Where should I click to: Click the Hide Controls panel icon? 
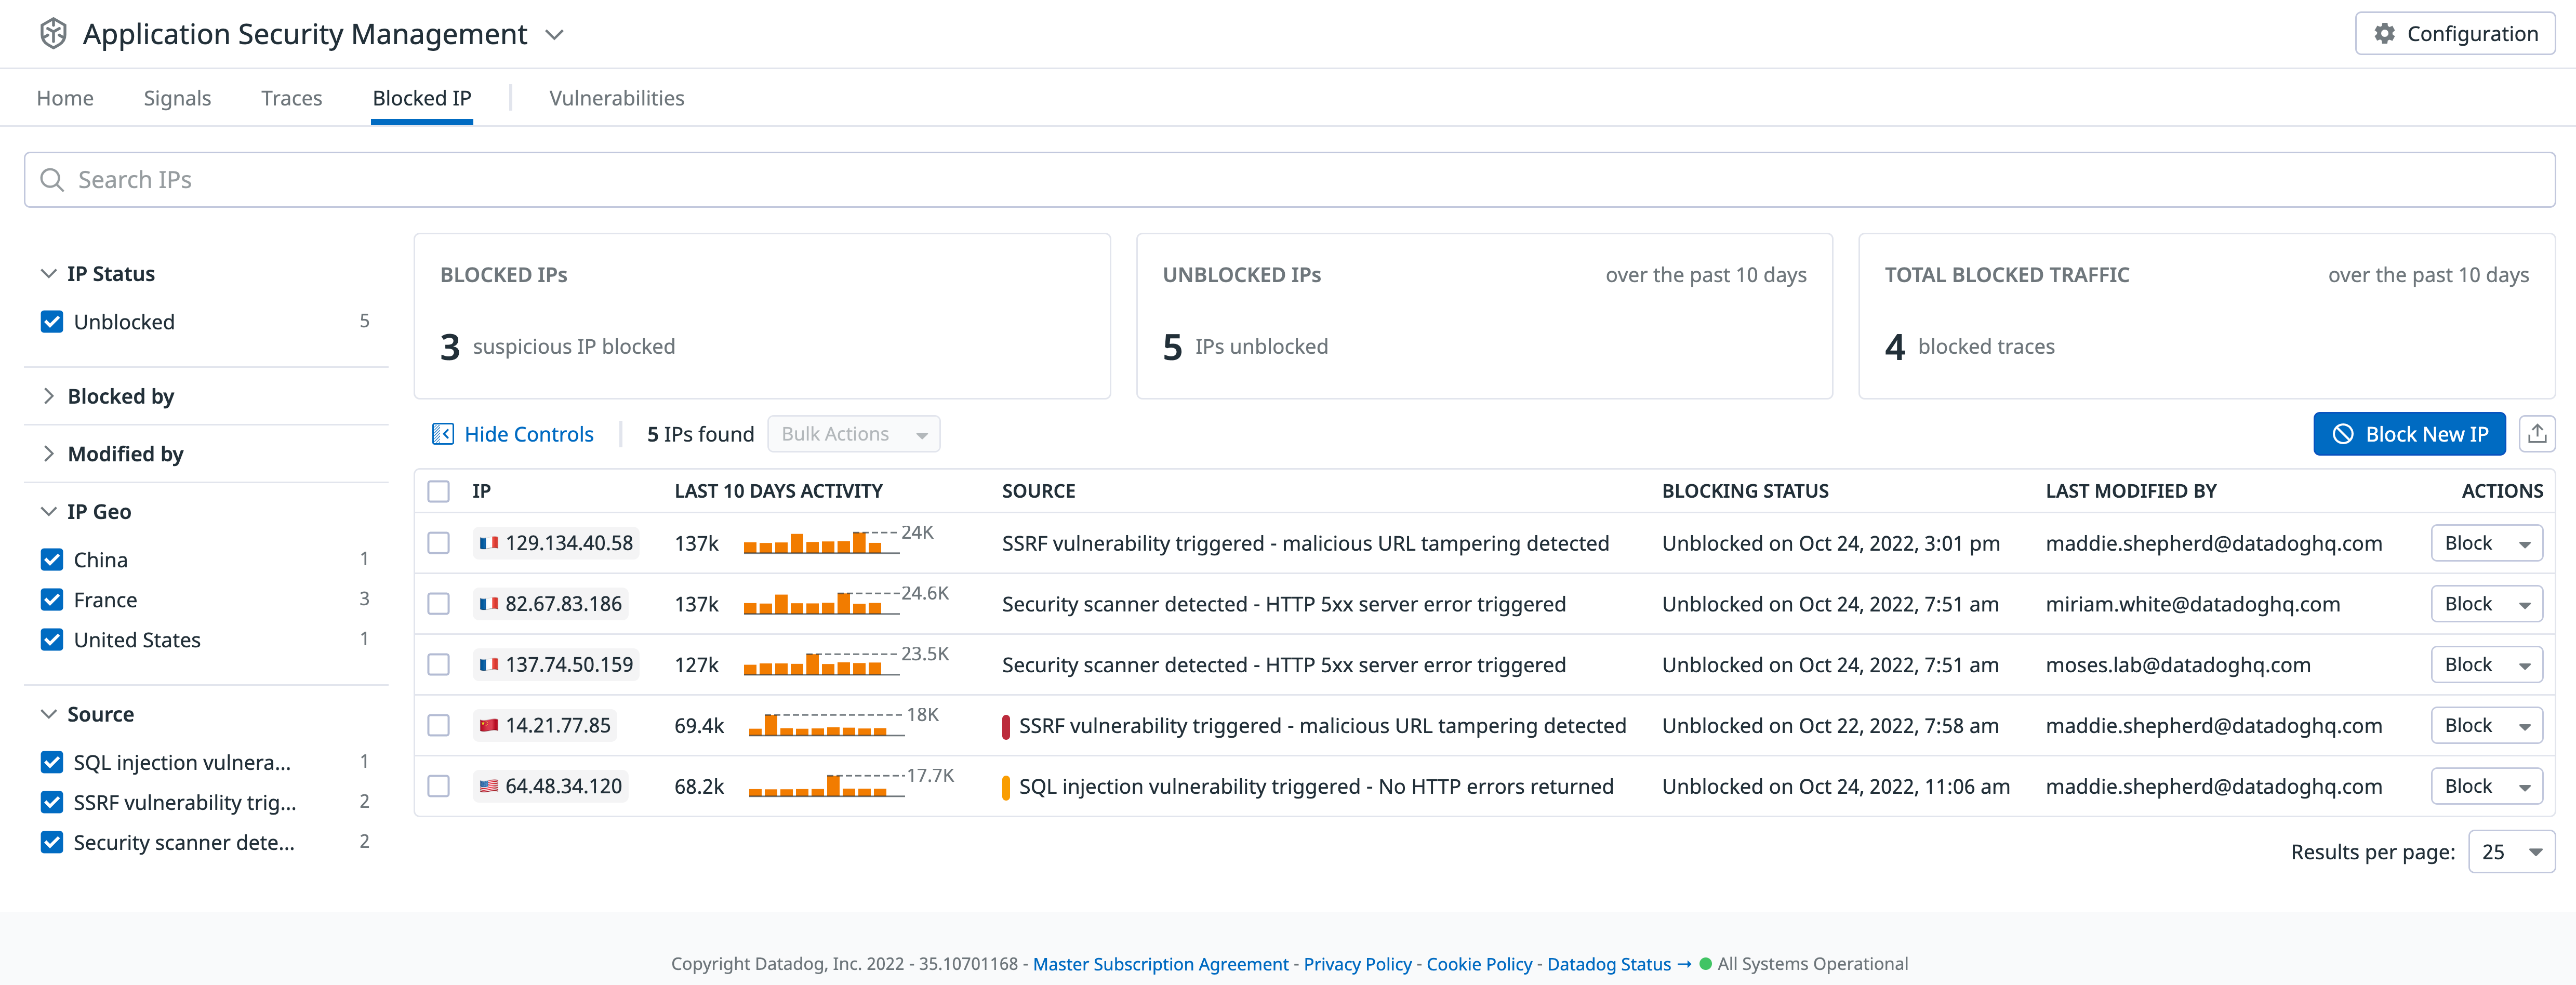(x=443, y=433)
